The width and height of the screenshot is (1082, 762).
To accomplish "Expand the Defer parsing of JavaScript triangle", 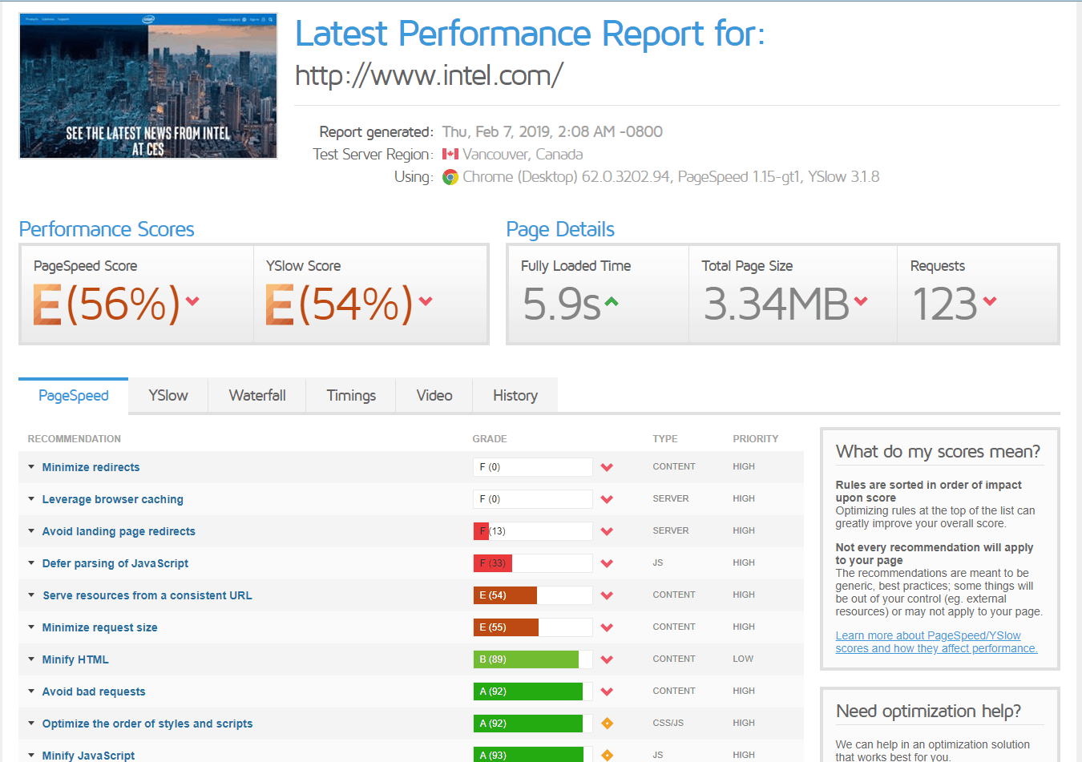I will tap(31, 562).
